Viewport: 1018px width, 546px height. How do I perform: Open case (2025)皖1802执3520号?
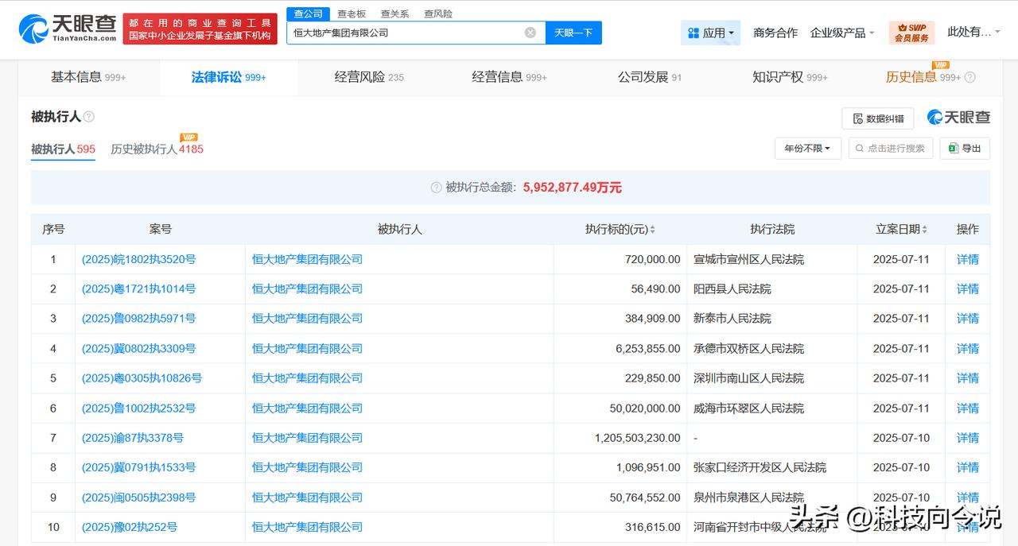(x=138, y=259)
